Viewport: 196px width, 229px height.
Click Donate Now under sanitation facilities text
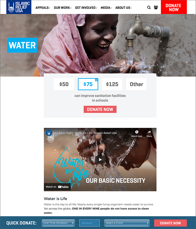tap(100, 109)
